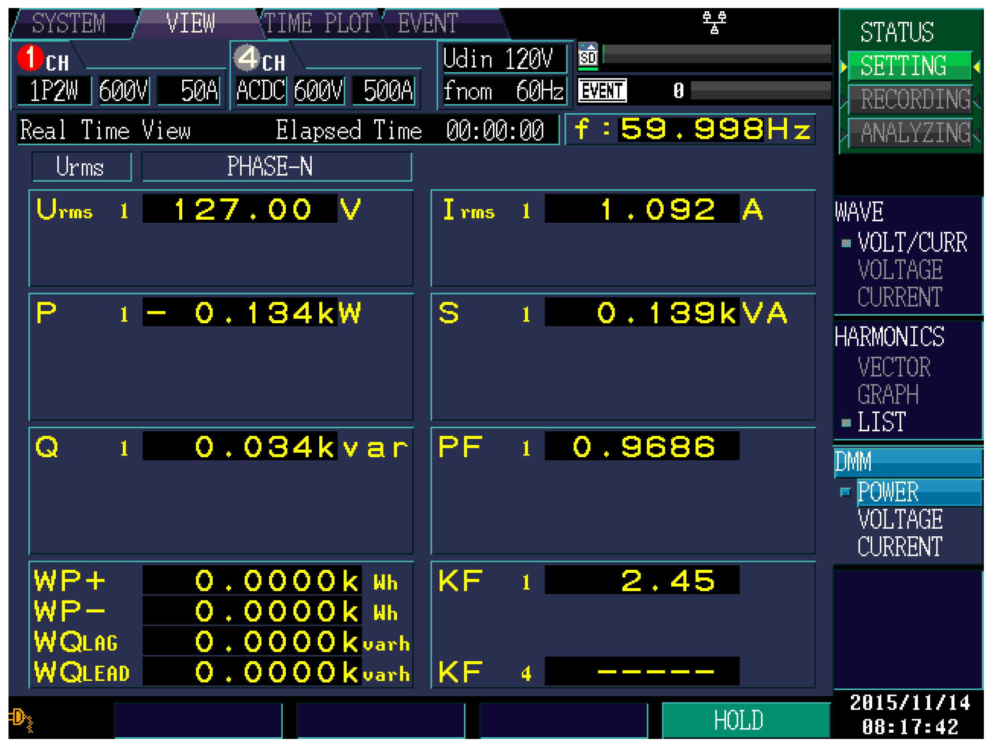
Task: Click the Urms 127.00 V reading
Action: (x=240, y=209)
